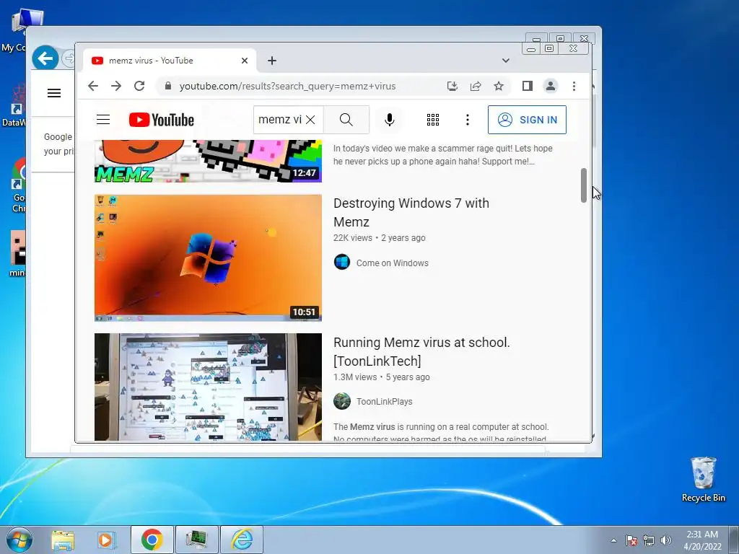Open the monitor app on taskbar
Image resolution: width=739 pixels, height=554 pixels.
tap(196, 540)
